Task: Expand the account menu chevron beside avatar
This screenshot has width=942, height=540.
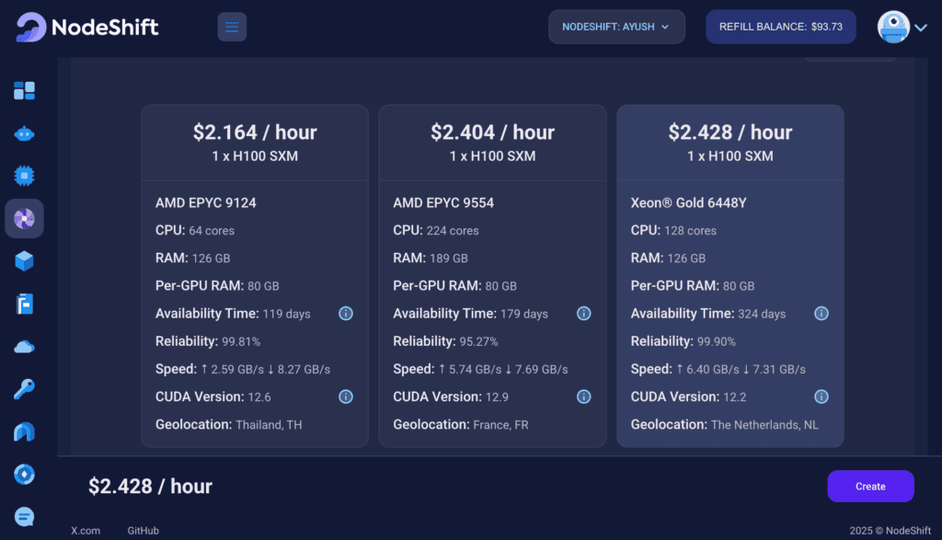Action: coord(921,28)
